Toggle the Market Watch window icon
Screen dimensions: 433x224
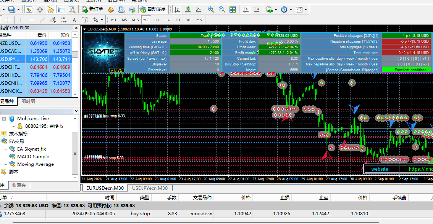pyautogui.click(x=29, y=10)
